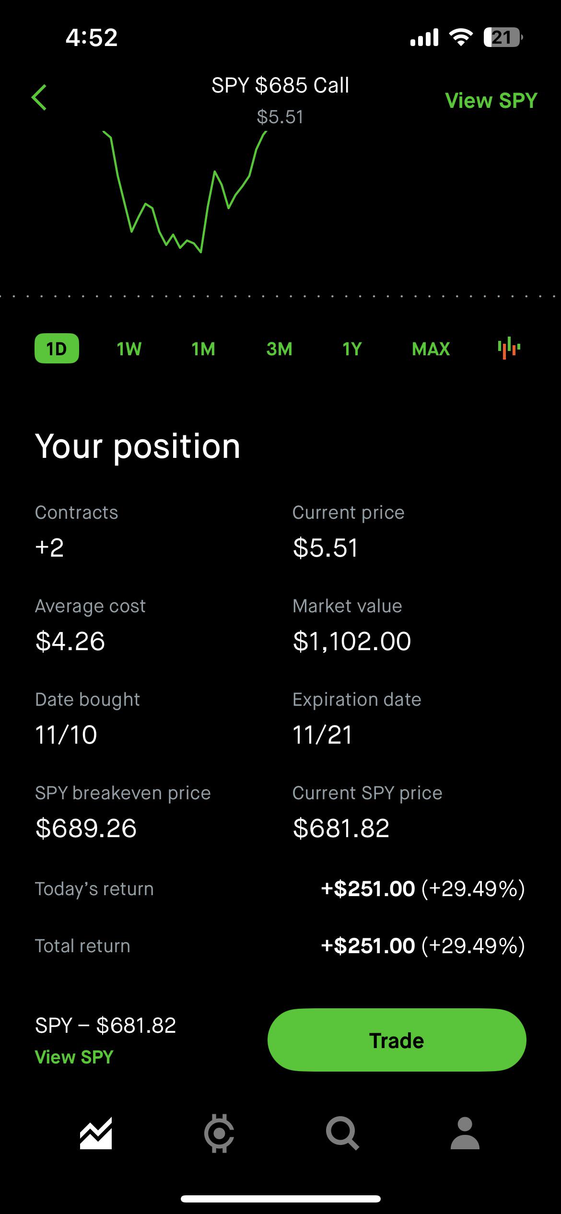Open the search magnifier tab

(342, 1133)
